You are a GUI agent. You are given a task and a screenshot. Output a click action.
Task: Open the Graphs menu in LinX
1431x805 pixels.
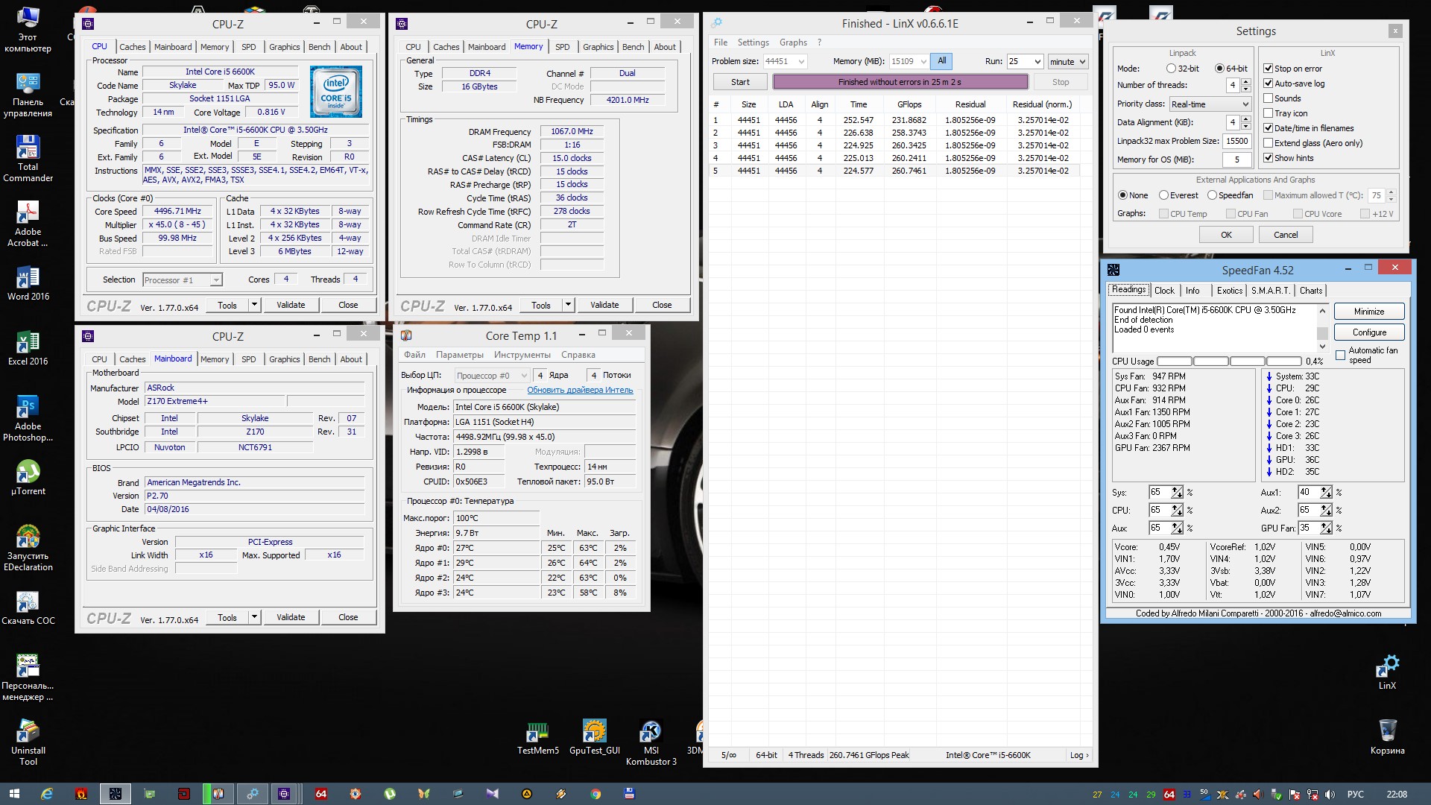pos(793,42)
